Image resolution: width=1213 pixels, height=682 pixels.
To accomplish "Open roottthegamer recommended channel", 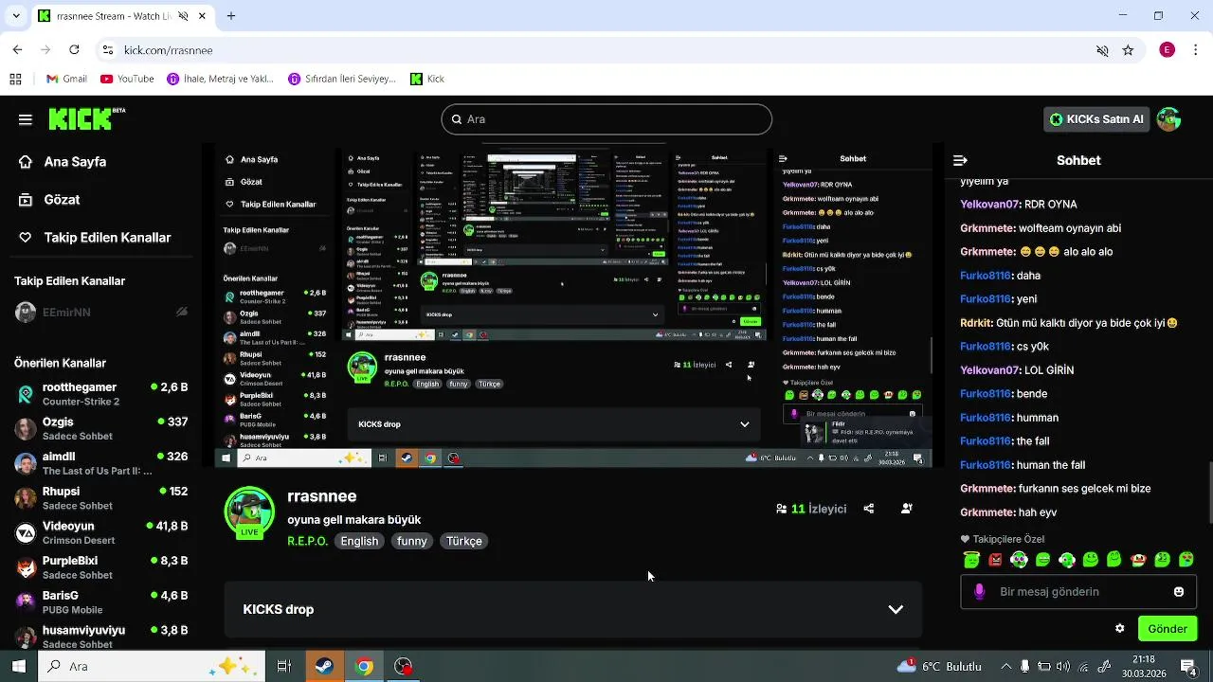I will click(x=101, y=394).
